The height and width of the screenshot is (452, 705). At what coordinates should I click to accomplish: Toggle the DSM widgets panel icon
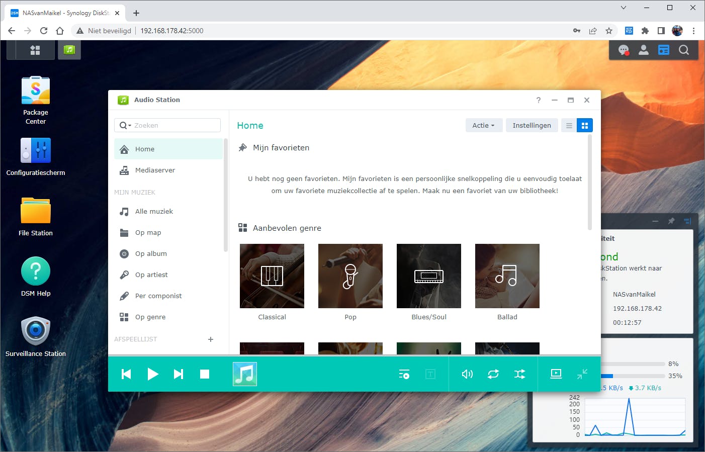(664, 50)
